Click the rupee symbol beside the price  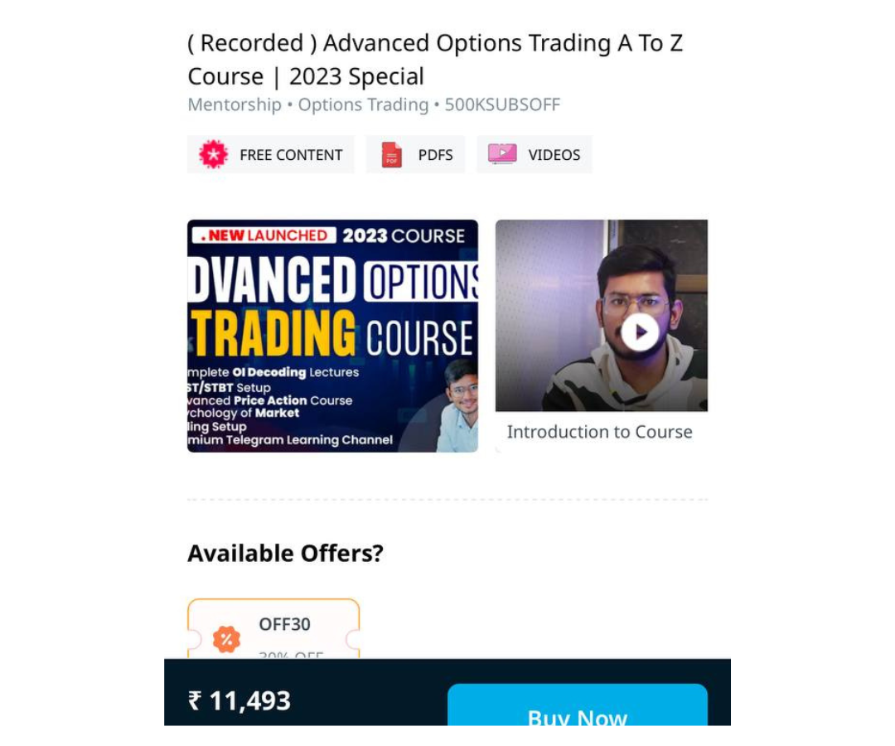(195, 700)
